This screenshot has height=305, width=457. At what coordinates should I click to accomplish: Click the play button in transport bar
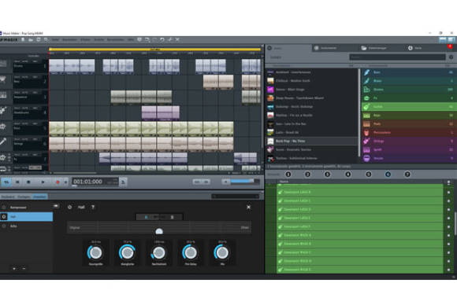(x=43, y=182)
